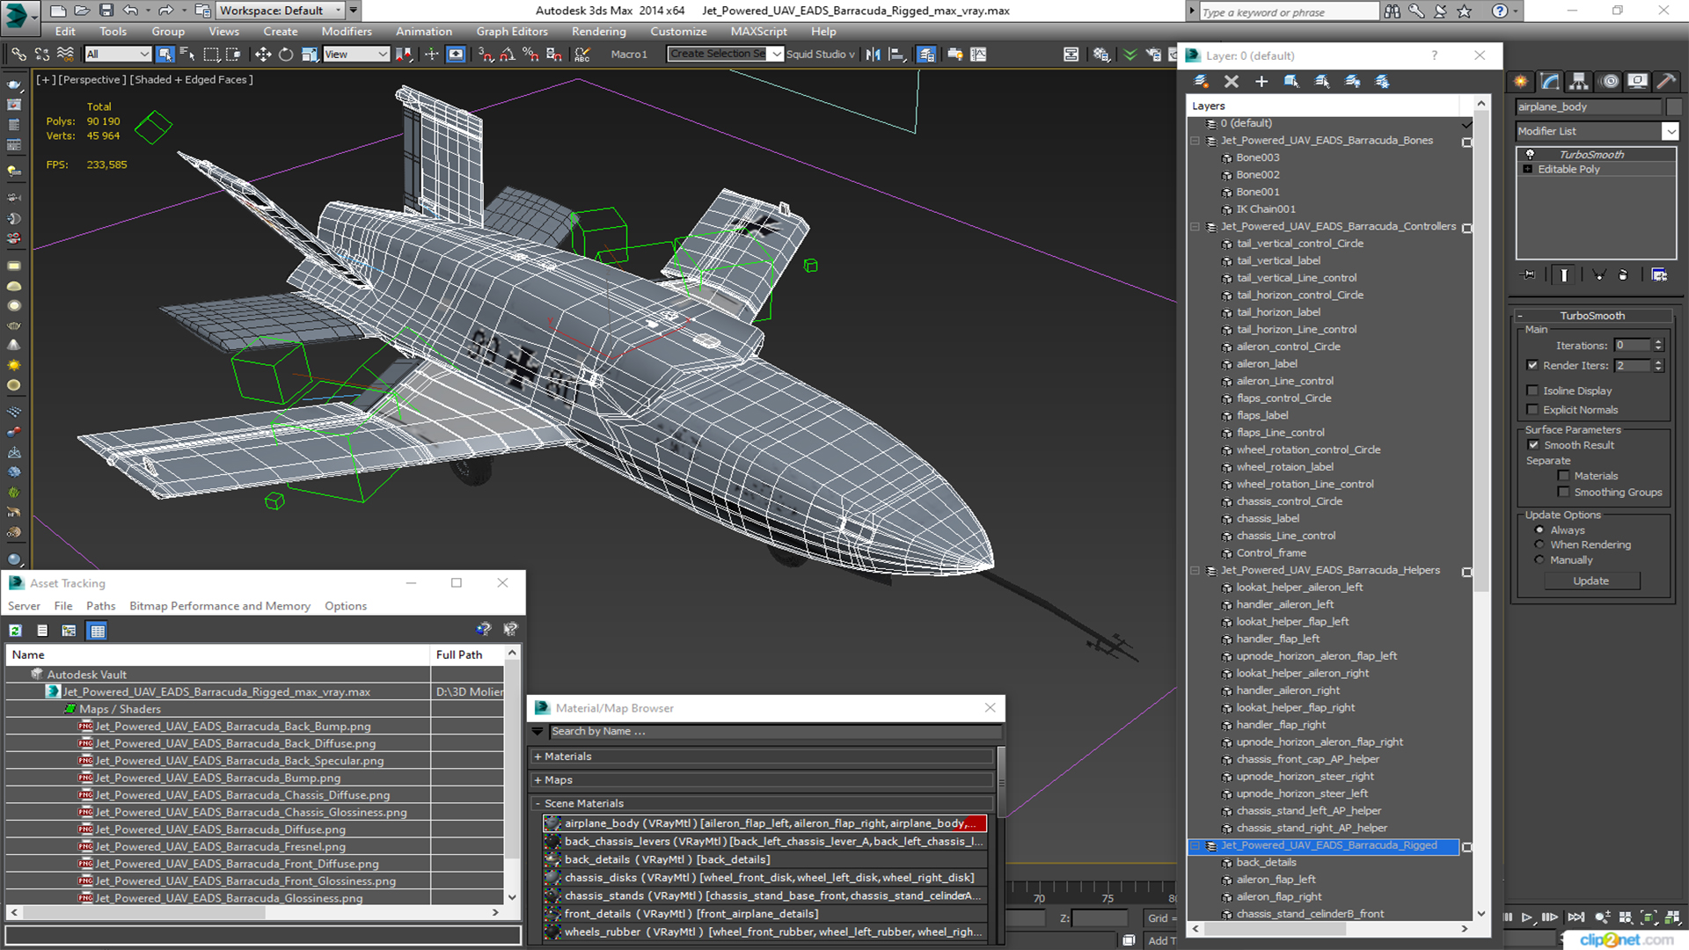This screenshot has width=1689, height=950.
Task: Refresh the Asset Tracking list
Action: [x=16, y=630]
